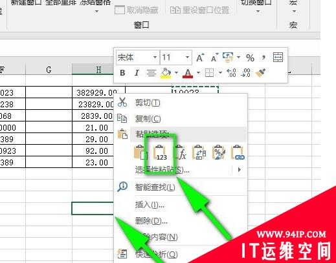This screenshot has width=336, height=263.
Task: Open 切换窗口 dropdown arrow in ribbon
Action: pyautogui.click(x=258, y=12)
